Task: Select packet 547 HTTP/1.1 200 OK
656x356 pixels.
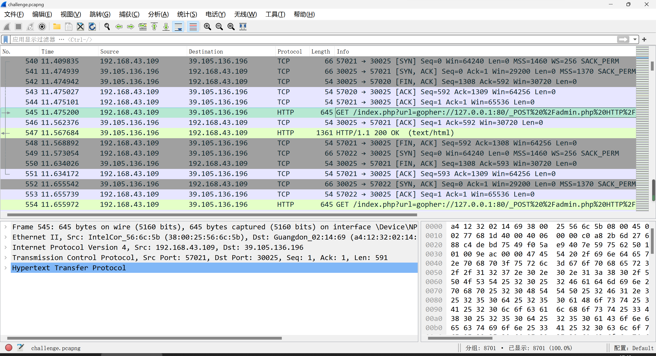Action: (x=318, y=133)
